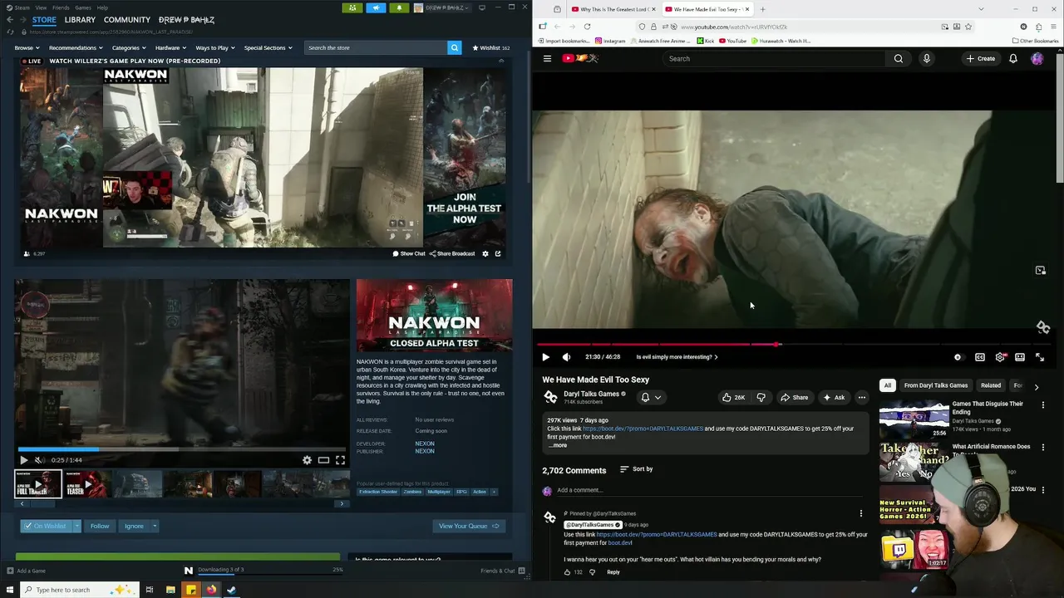Enter fullscreen on YouTube player
Screen dimensions: 1064x598
coord(1040,357)
